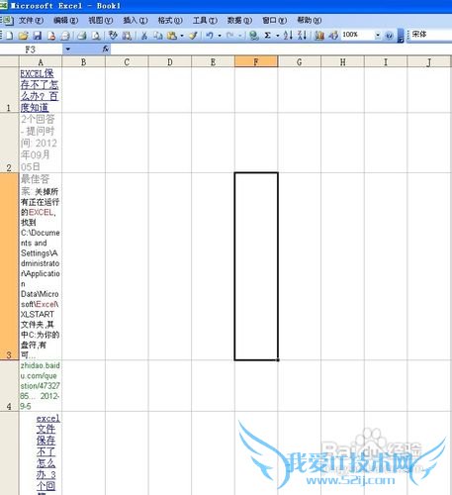Select column A header
The height and width of the screenshot is (495, 452).
pos(41,61)
